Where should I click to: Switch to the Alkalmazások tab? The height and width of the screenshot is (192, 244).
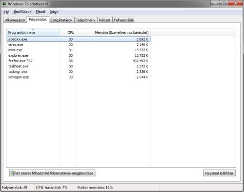click(x=15, y=20)
